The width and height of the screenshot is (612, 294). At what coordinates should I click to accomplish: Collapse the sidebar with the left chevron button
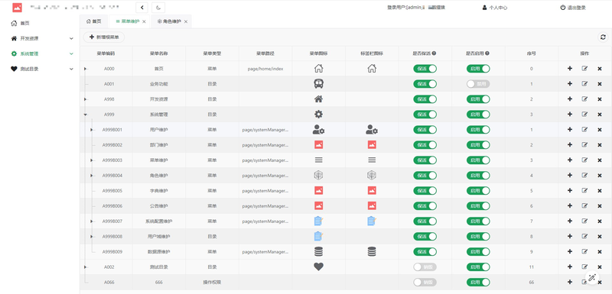pos(142,8)
